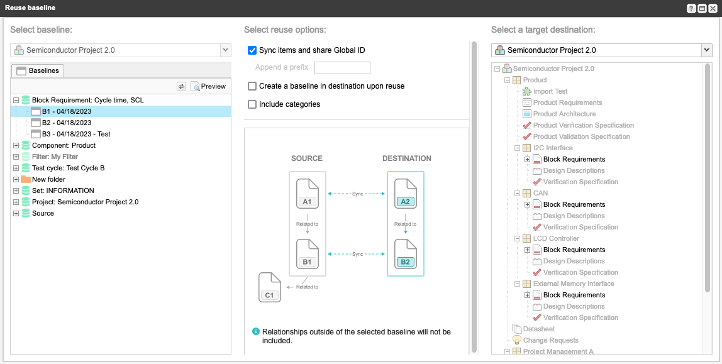
Task: Click the help question mark icon
Action: (691, 9)
